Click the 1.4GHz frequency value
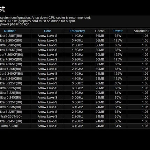The image size is (150, 150). [77, 36]
